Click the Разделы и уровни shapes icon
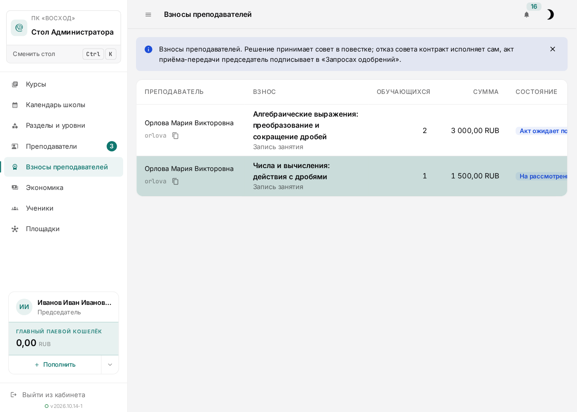Screen dimensions: 577x412 pos(15,126)
